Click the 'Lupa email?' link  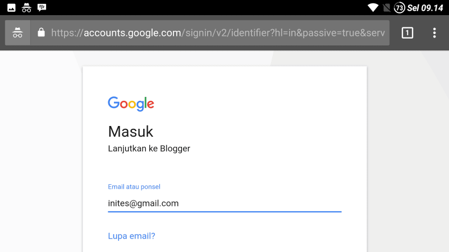[x=131, y=236]
